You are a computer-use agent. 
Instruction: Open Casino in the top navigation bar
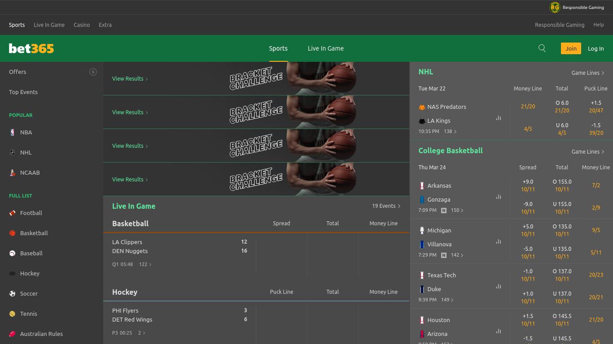coord(82,25)
